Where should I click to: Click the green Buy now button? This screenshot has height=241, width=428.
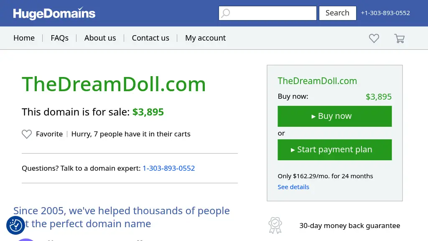[x=334, y=116]
